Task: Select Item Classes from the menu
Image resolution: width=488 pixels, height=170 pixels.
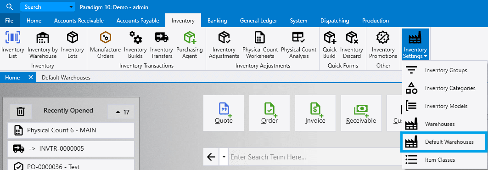Action: point(444,160)
